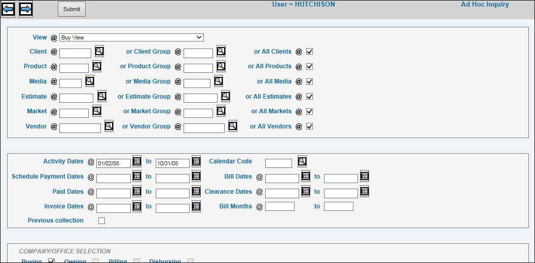This screenshot has height=263, width=535.
Task: Click the Invoice Dates end input field
Action: pos(172,208)
